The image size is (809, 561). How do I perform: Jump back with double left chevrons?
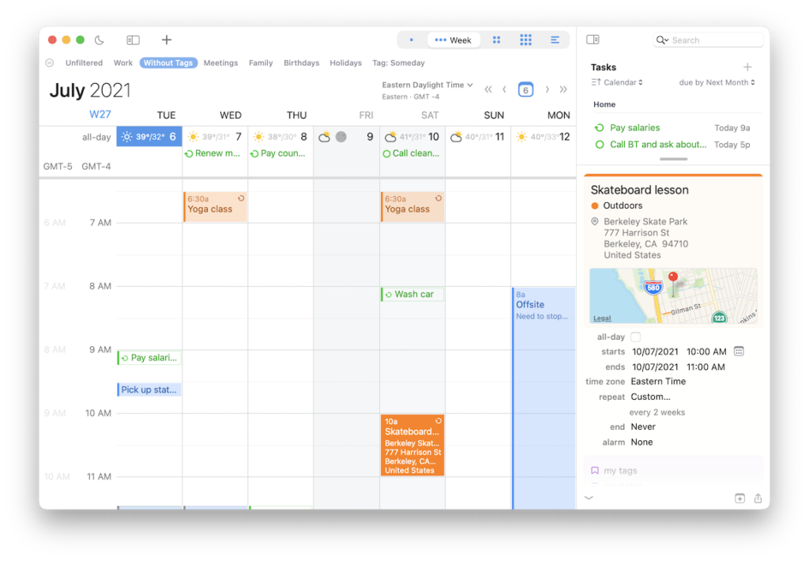click(488, 89)
